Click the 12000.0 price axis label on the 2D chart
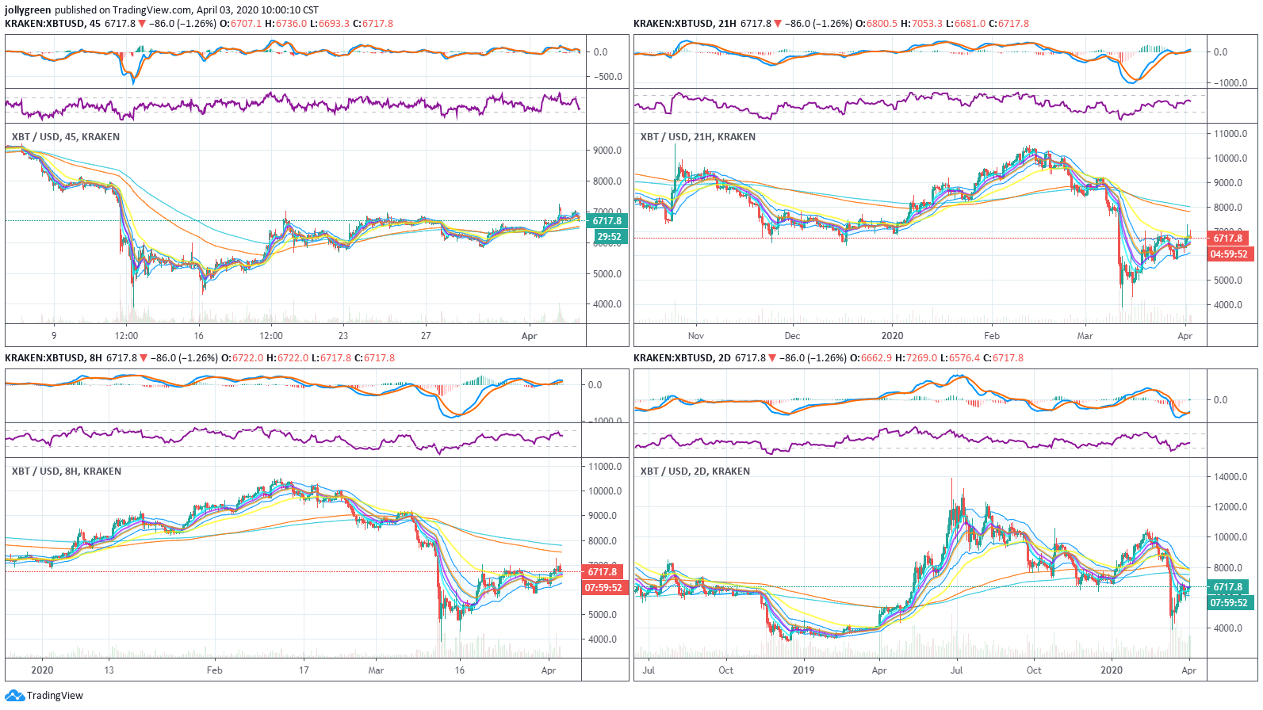Screen dimensions: 1263x710 (x=1231, y=507)
